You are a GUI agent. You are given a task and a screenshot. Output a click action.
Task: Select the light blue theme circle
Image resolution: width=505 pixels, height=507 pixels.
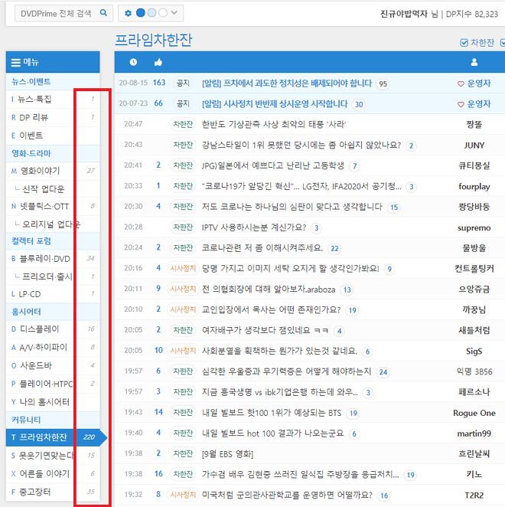click(151, 12)
